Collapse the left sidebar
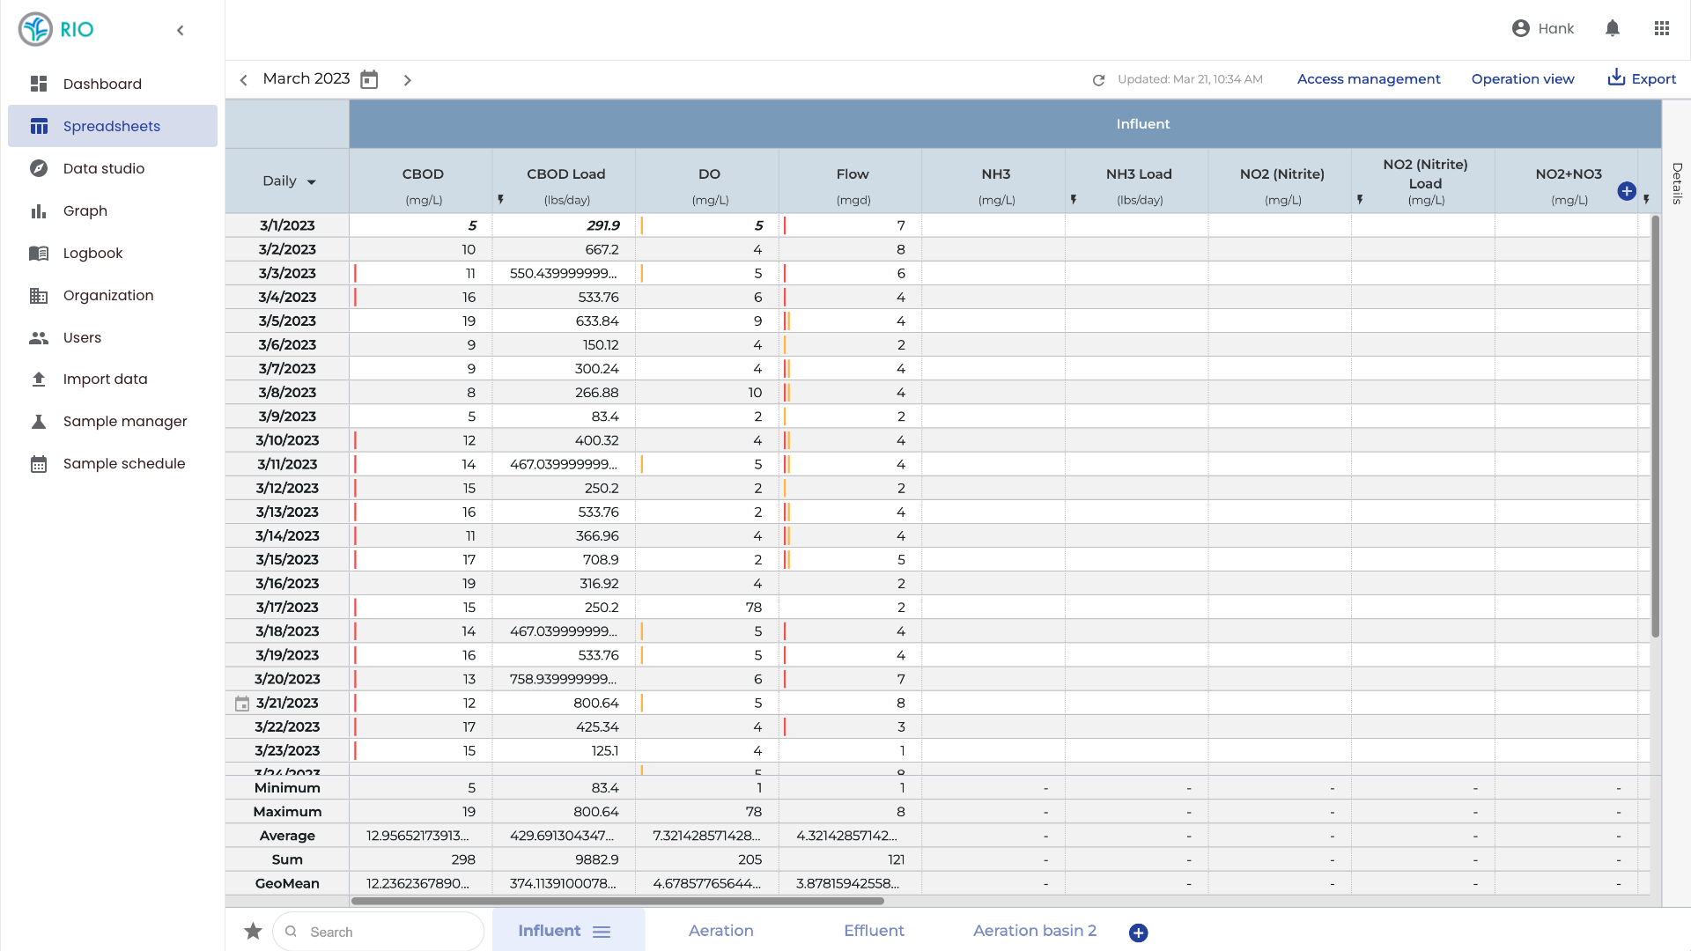This screenshot has width=1691, height=951. 181,30
